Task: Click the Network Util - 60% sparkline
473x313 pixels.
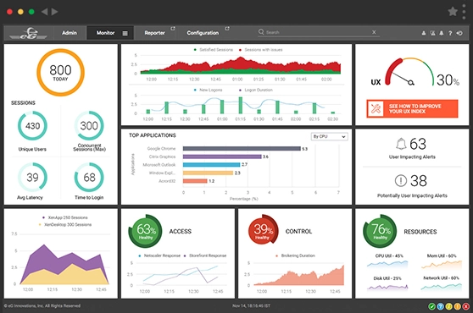Action: [x=442, y=287]
